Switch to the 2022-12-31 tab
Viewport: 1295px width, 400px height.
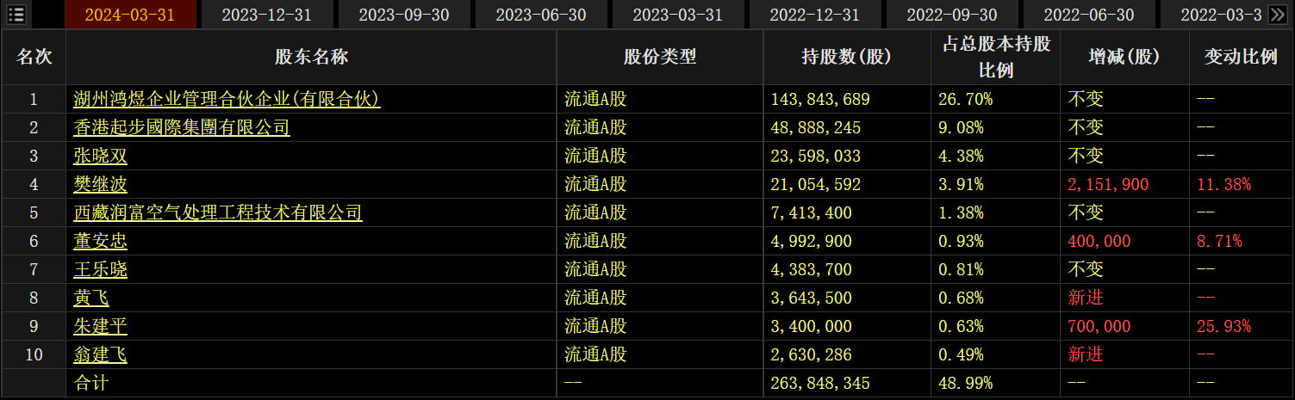814,15
